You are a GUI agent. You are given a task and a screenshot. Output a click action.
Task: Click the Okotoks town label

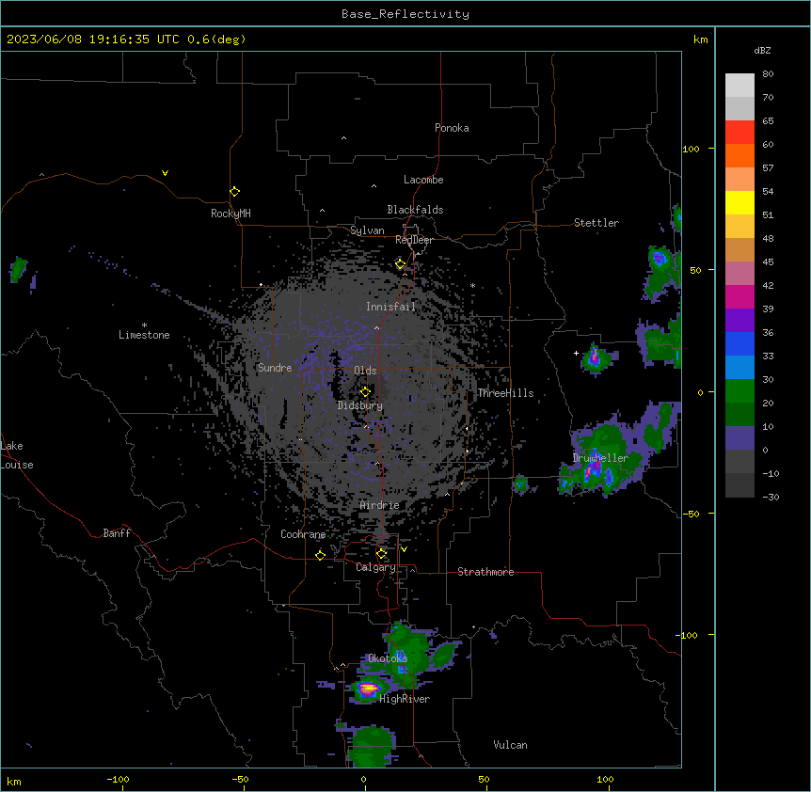pos(388,658)
